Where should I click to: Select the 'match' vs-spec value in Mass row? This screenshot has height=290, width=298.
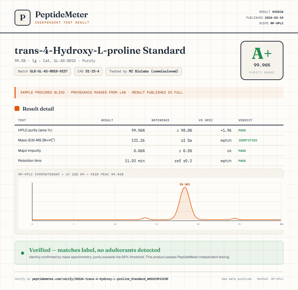(x=226, y=140)
